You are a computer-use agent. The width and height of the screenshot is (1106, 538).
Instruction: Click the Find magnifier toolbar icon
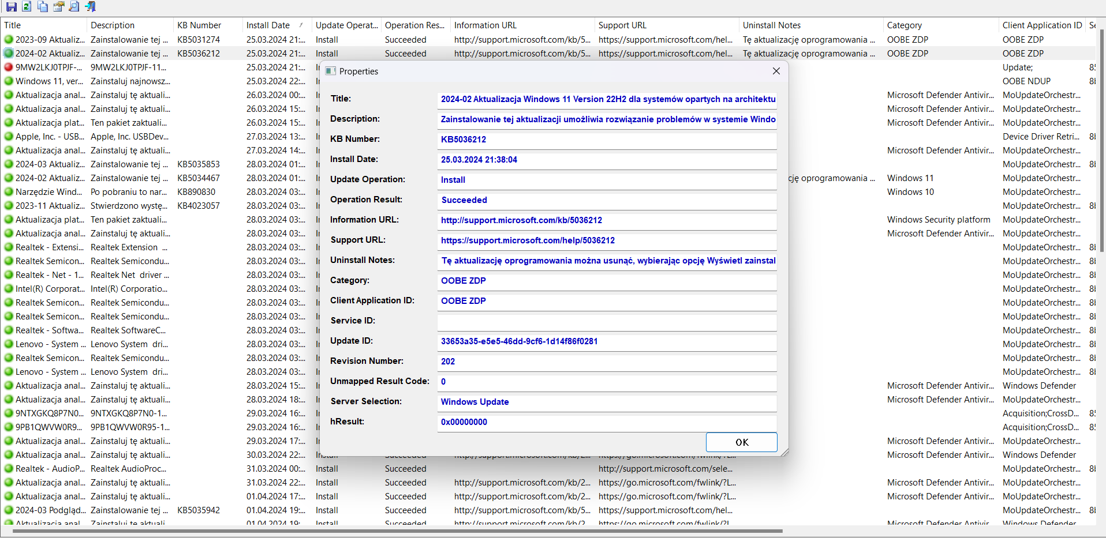(74, 7)
